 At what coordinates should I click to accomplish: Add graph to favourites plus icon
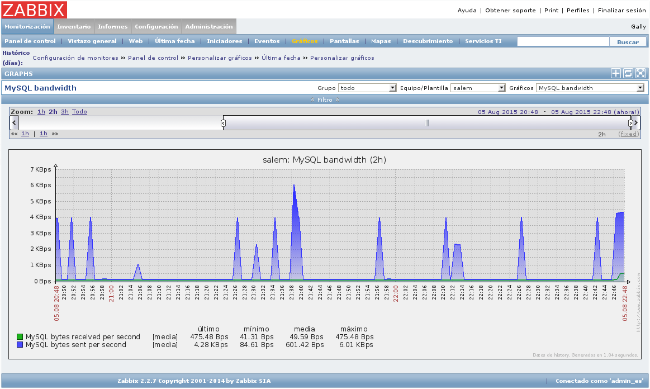pyautogui.click(x=615, y=73)
